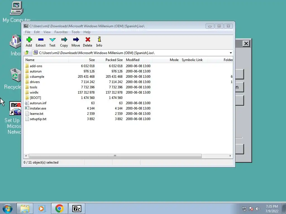The height and width of the screenshot is (214, 286).
Task: Open the Favorites menu
Action: pyautogui.click(x=61, y=32)
